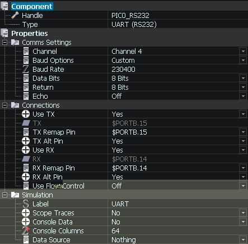Click the TX Remap Pin value $PORTB.15

point(129,132)
